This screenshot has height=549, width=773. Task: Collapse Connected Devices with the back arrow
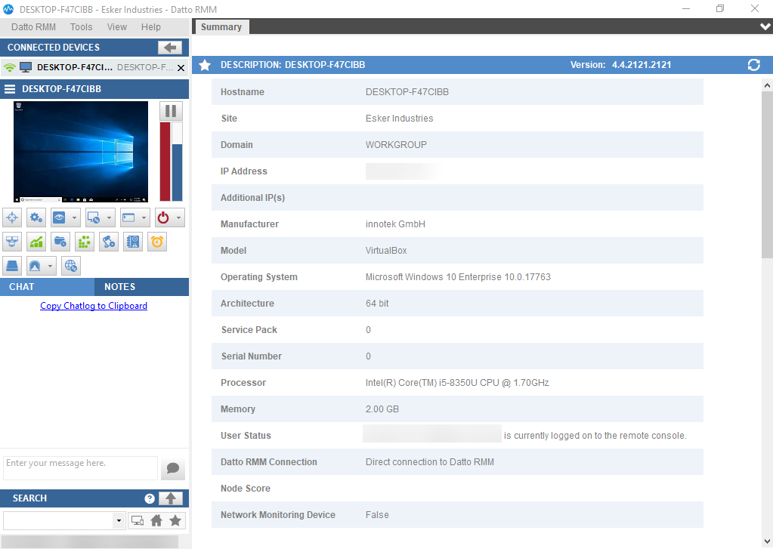pyautogui.click(x=170, y=48)
